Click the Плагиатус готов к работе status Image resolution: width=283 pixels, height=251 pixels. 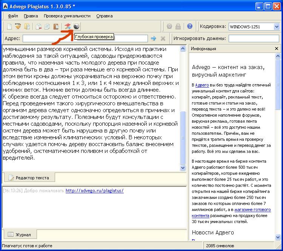[x=27, y=246]
